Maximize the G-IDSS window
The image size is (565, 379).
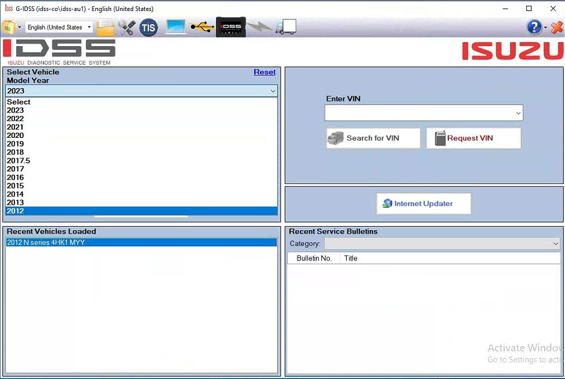pyautogui.click(x=529, y=9)
